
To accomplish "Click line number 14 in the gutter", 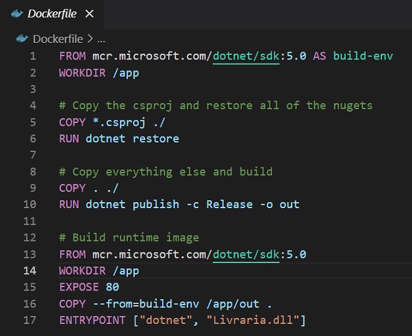I will tap(29, 270).
